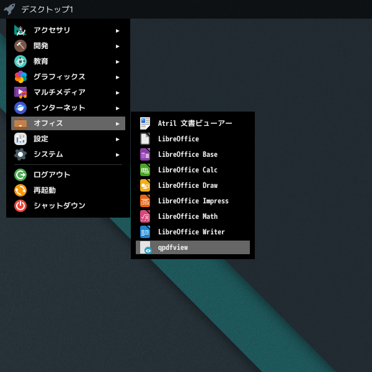The image size is (372, 372).
Task: Start the LibreOffice start center entry label
Action: 179,139
